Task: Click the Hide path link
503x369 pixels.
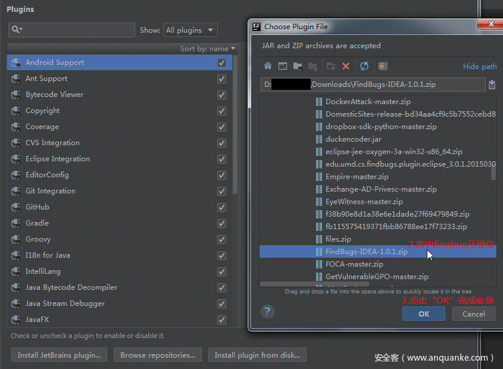Action: (x=480, y=67)
